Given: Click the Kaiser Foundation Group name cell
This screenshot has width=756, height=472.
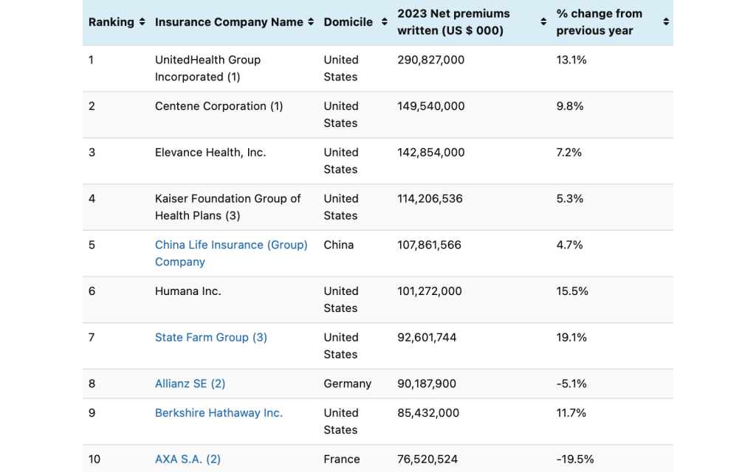Looking at the screenshot, I should (227, 207).
